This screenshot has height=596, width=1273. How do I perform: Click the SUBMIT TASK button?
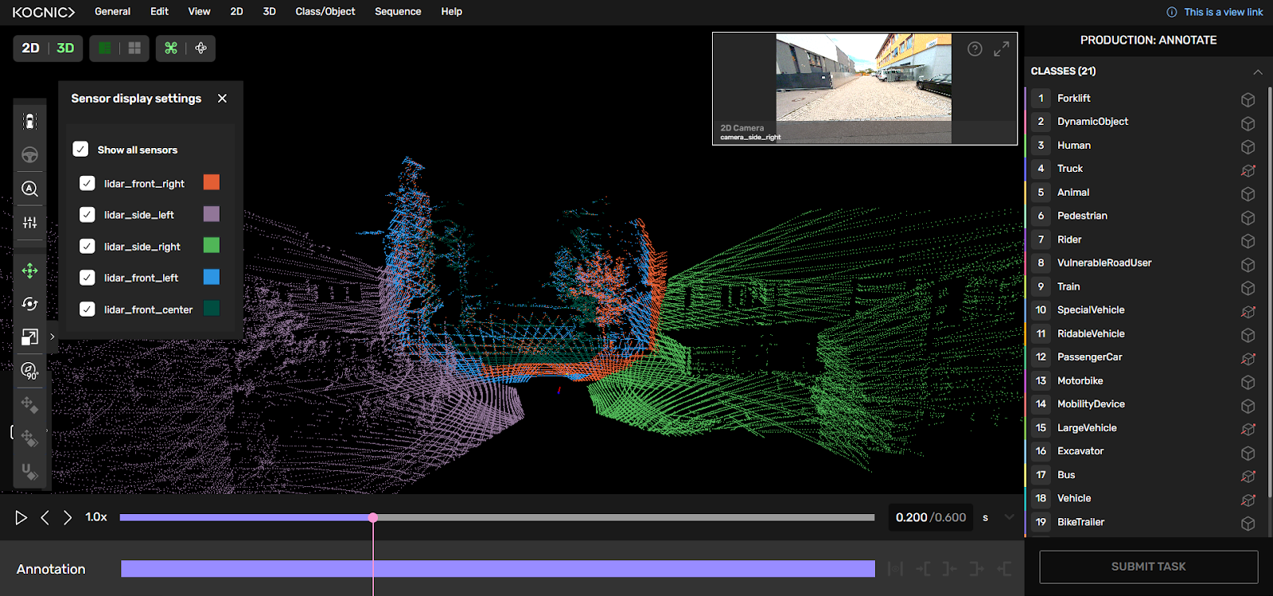[1148, 567]
